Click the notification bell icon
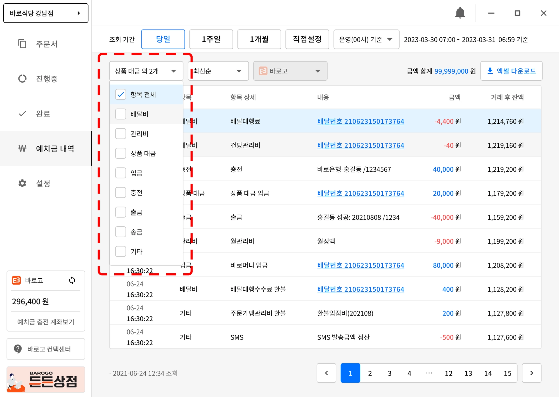This screenshot has width=559, height=397. point(460,13)
